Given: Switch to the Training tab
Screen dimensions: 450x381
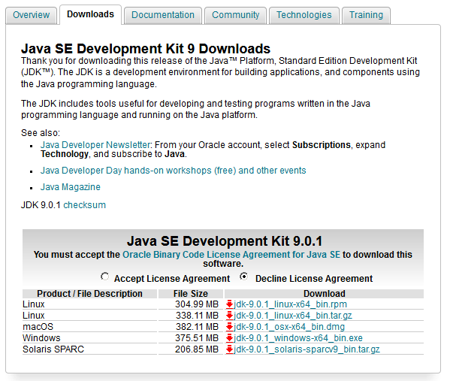Looking at the screenshot, I should [x=366, y=15].
